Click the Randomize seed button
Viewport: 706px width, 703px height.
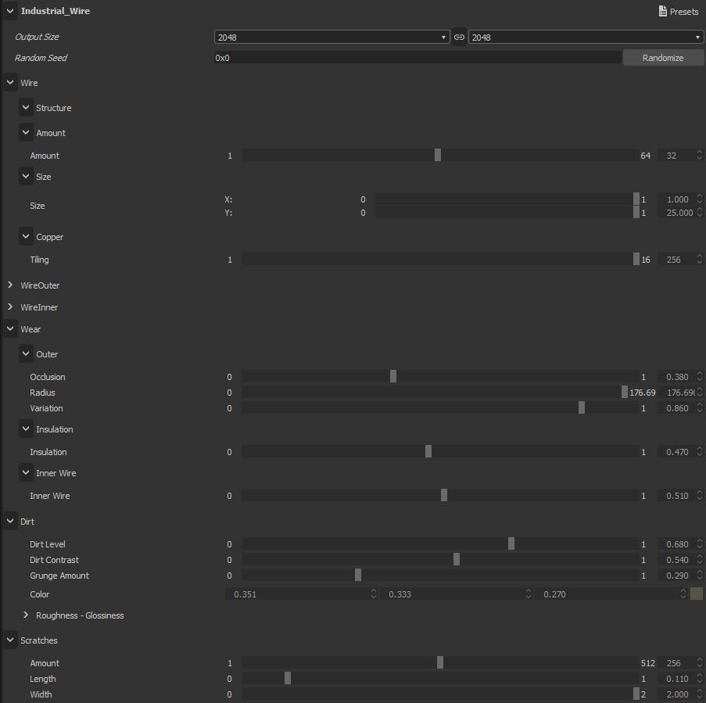coord(663,58)
